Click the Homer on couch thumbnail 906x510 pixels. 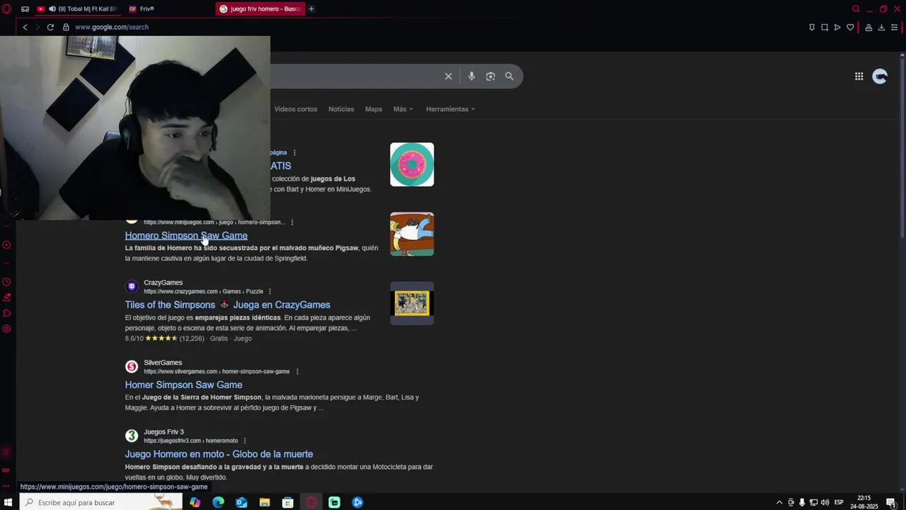point(412,234)
